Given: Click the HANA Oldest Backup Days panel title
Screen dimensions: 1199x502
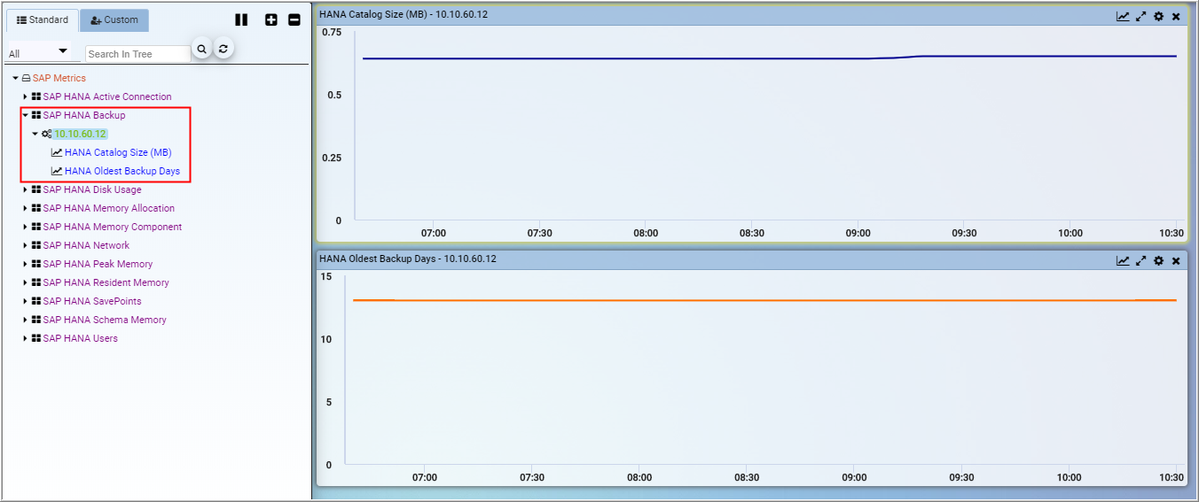Looking at the screenshot, I should tap(408, 259).
